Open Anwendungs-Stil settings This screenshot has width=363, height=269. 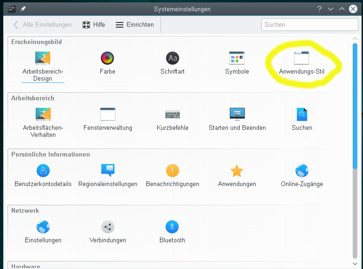[302, 63]
